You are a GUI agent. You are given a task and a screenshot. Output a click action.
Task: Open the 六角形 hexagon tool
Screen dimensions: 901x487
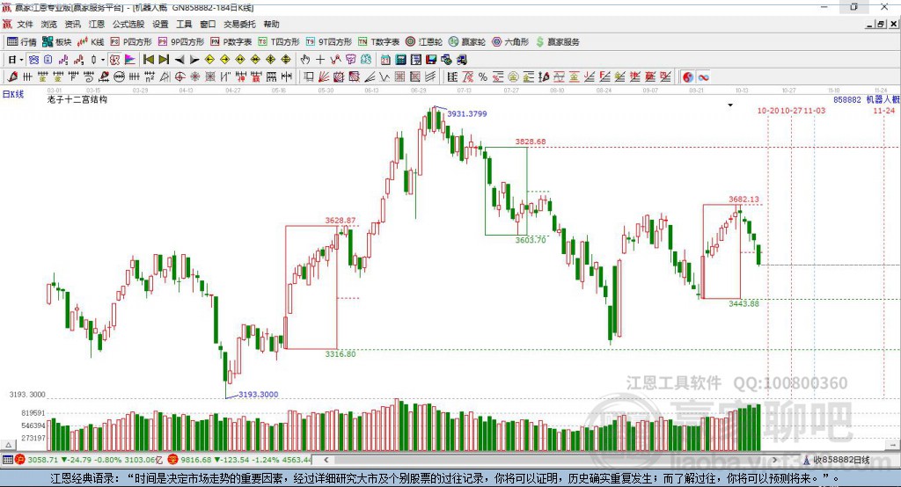click(510, 42)
